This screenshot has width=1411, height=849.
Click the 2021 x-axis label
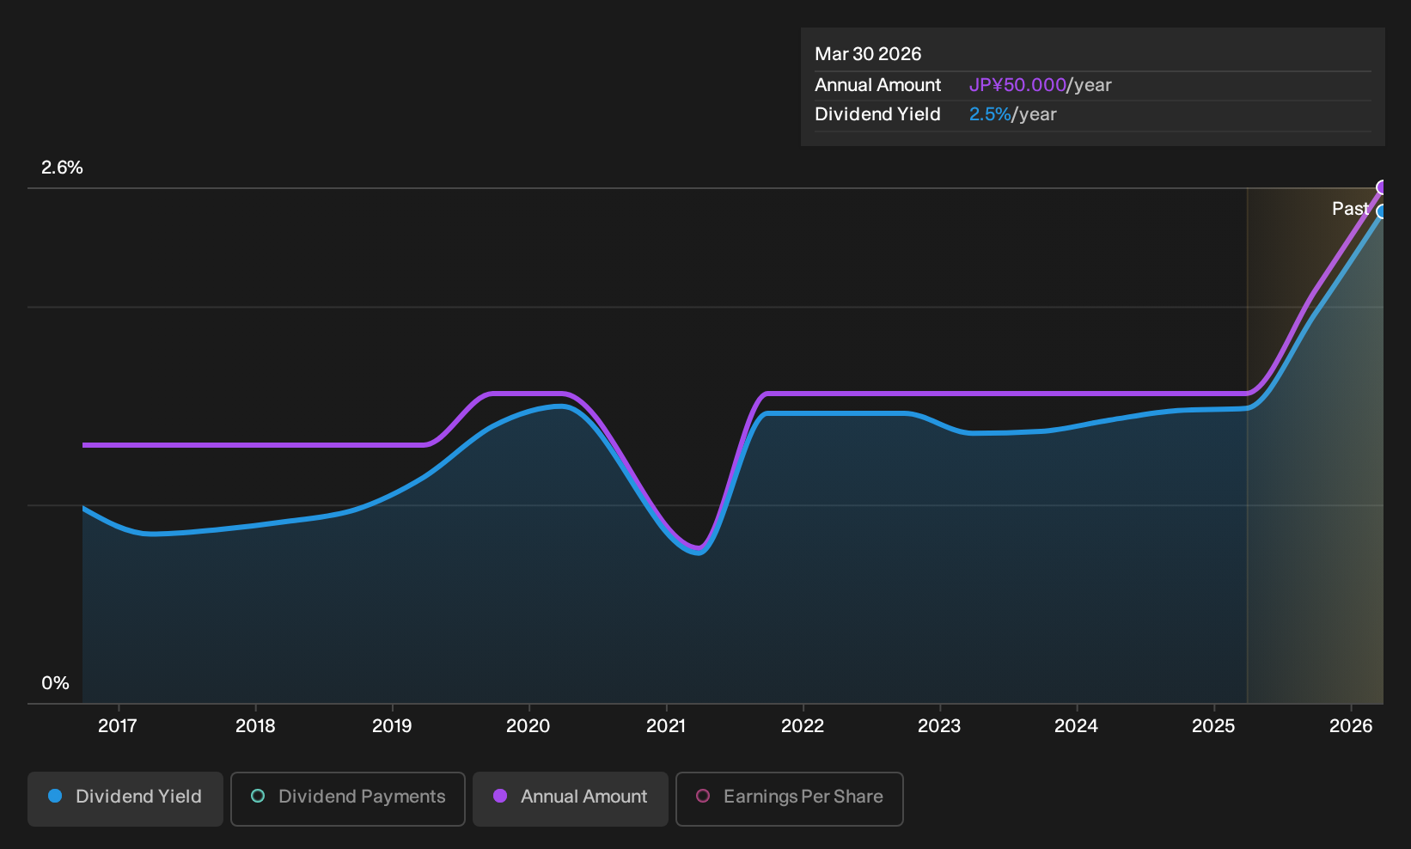click(666, 726)
